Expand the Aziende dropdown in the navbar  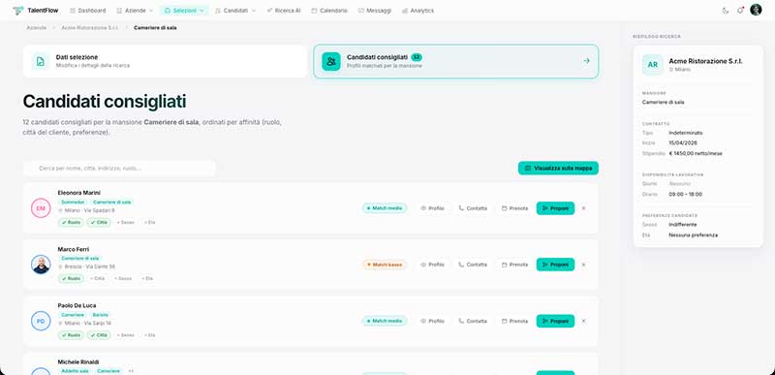pos(135,11)
